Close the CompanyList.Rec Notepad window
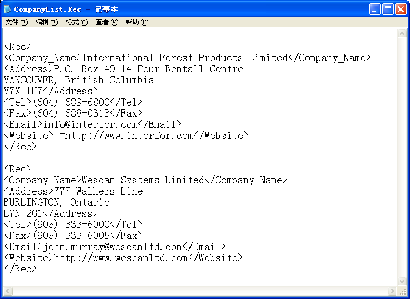This screenshot has height=299, width=410. pyautogui.click(x=401, y=9)
